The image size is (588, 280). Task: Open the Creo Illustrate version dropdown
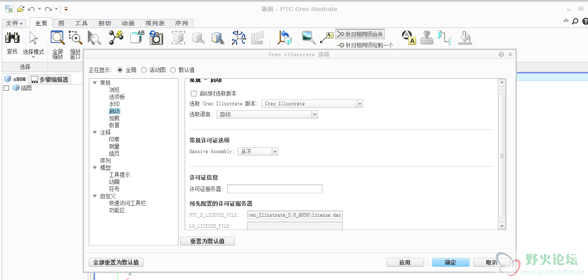point(360,104)
